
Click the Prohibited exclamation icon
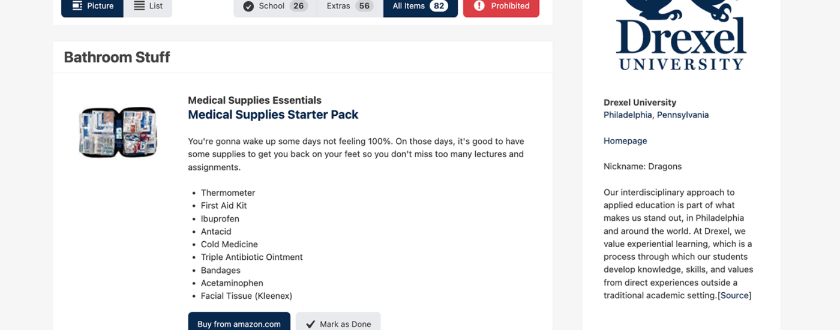tap(479, 6)
